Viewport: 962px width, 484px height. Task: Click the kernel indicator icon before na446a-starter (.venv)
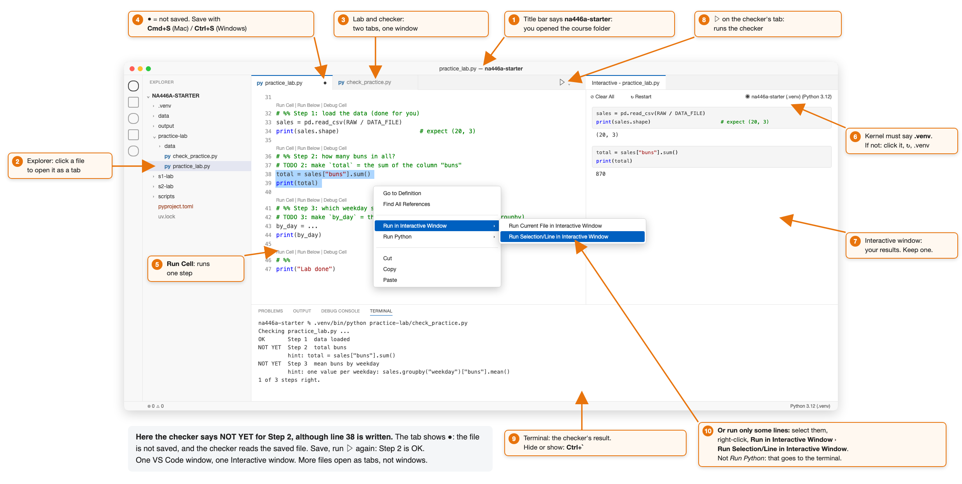[x=747, y=96]
